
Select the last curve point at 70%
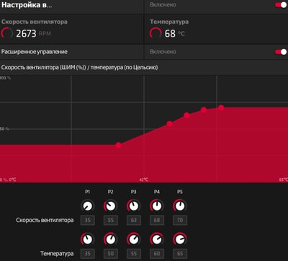pos(221,108)
